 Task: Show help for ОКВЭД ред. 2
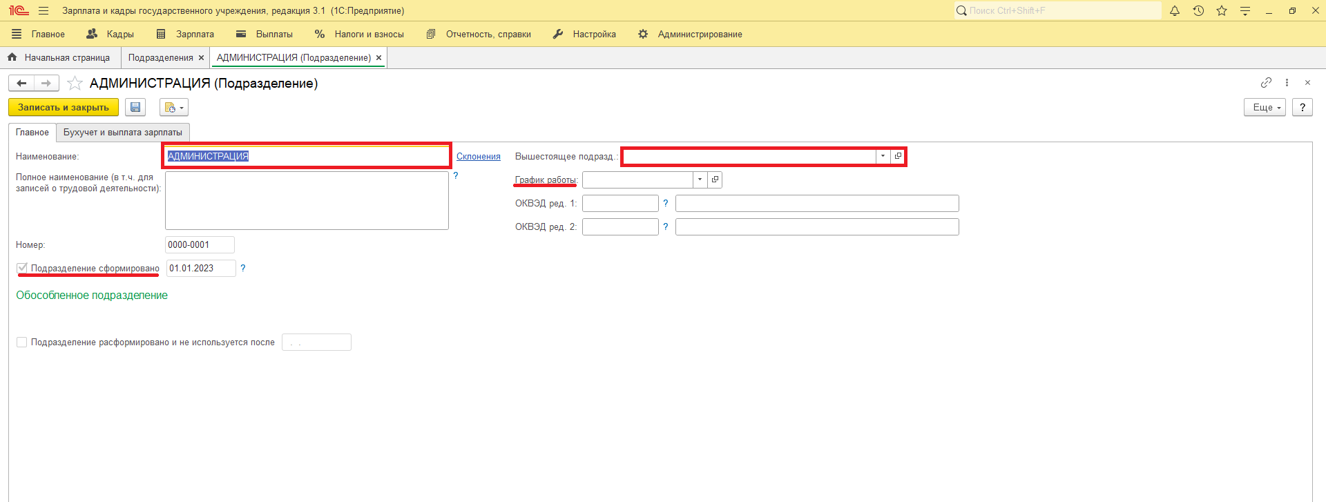[666, 226]
